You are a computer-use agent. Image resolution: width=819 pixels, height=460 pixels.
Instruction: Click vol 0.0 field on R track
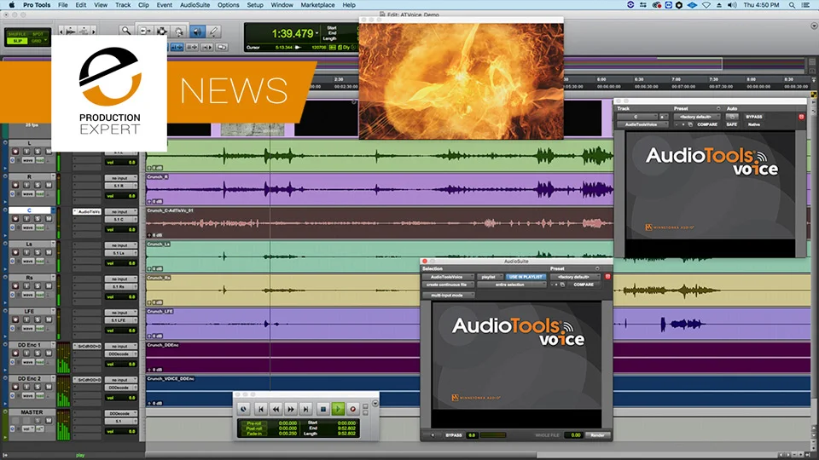pyautogui.click(x=120, y=196)
